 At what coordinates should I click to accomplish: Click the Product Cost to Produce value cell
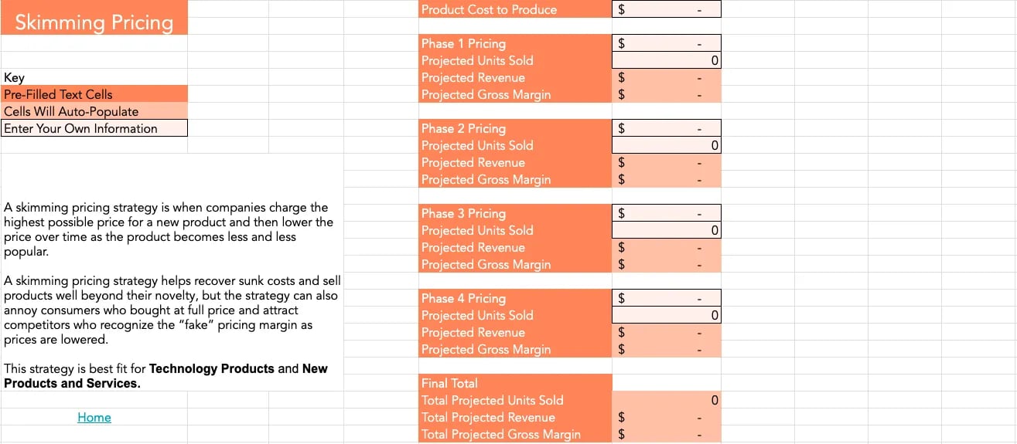[x=666, y=9]
